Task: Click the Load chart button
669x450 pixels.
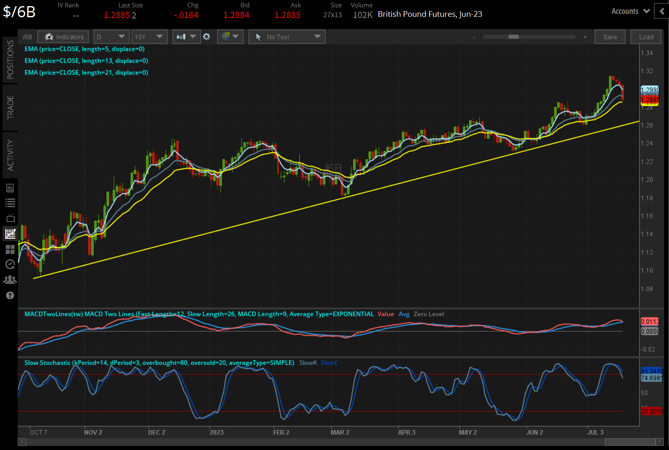Action: [646, 37]
